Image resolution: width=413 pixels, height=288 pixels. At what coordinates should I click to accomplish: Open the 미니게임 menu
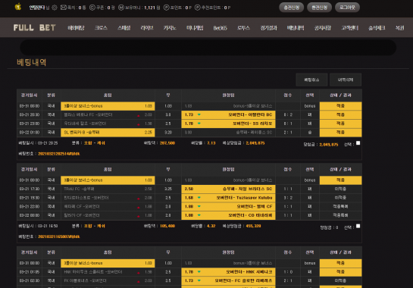pyautogui.click(x=195, y=28)
